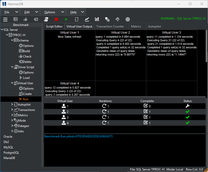This screenshot has width=208, height=172.
Task: Expand the Autopilot tree node
Action: [x=12, y=104]
